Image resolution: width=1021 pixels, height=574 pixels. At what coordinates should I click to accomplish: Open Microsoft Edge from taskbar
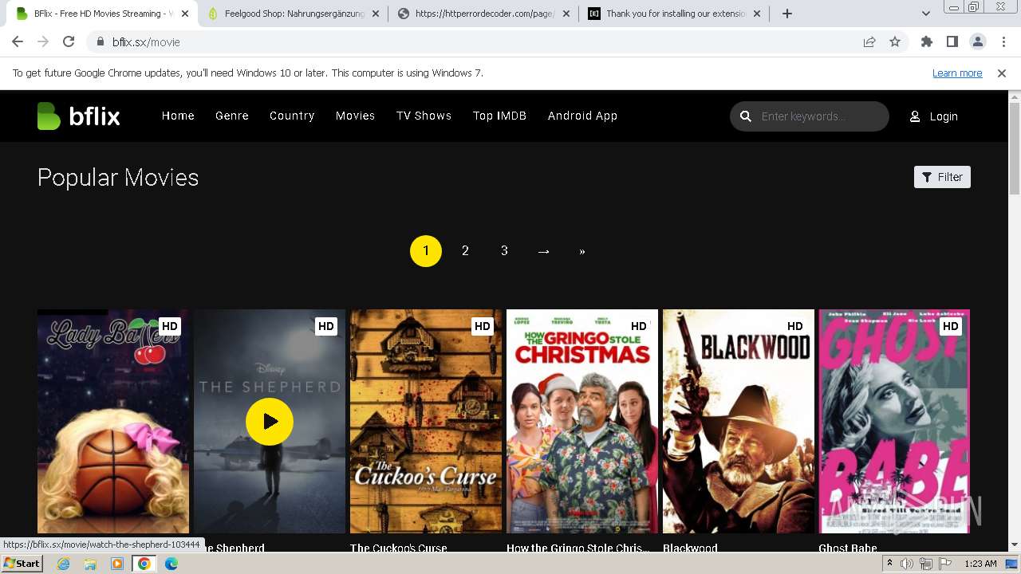point(171,564)
